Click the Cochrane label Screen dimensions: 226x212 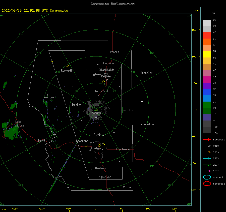point(82,141)
